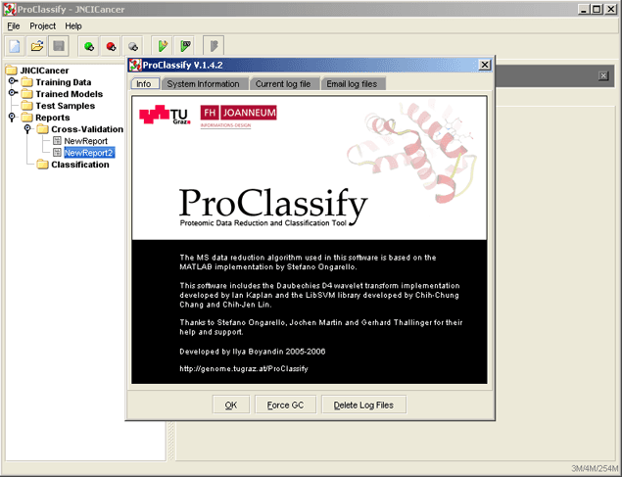Click the Delete Log Files button
This screenshot has width=622, height=477.
363,405
